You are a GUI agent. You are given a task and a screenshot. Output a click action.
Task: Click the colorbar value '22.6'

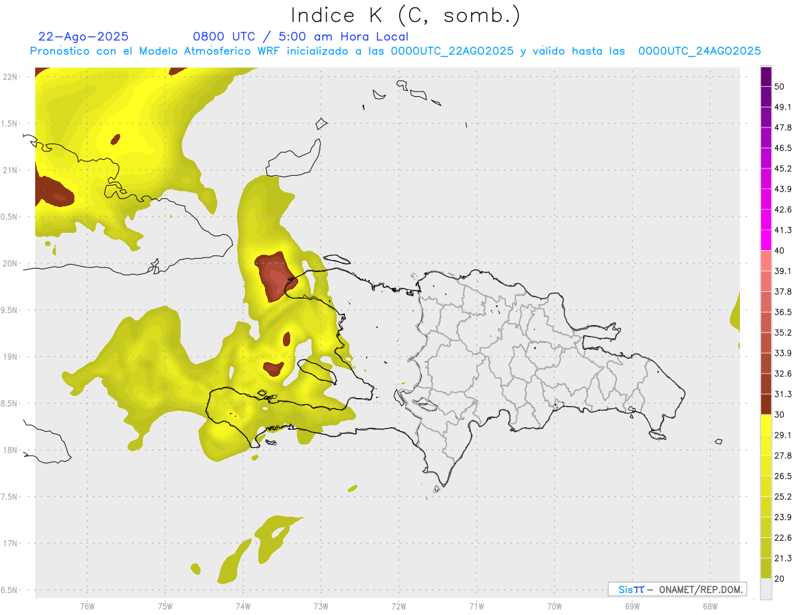point(783,538)
